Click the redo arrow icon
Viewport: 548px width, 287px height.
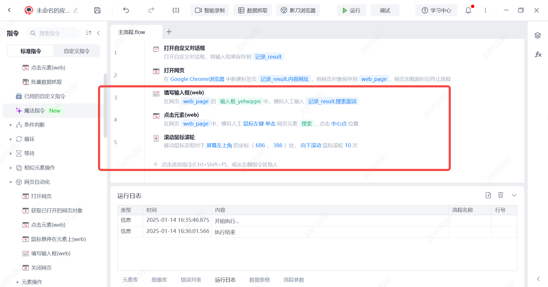(x=151, y=10)
